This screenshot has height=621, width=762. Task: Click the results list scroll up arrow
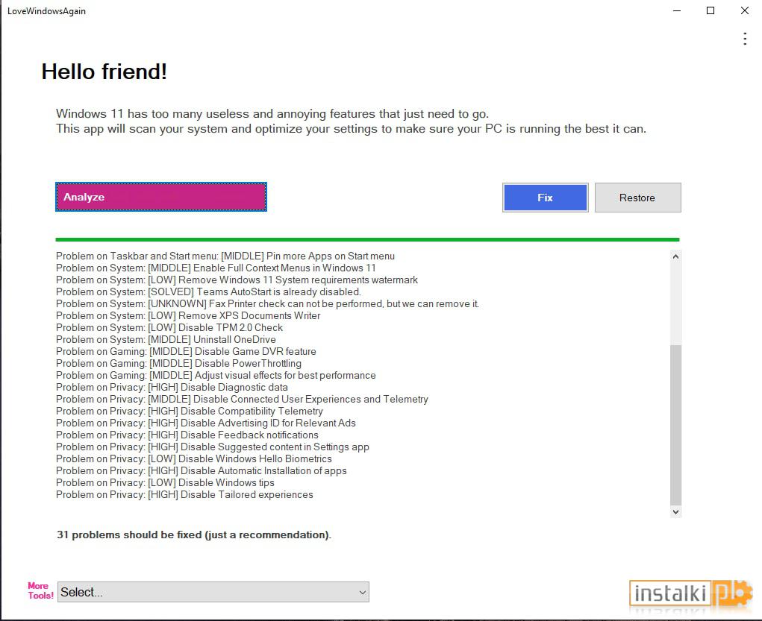(675, 256)
